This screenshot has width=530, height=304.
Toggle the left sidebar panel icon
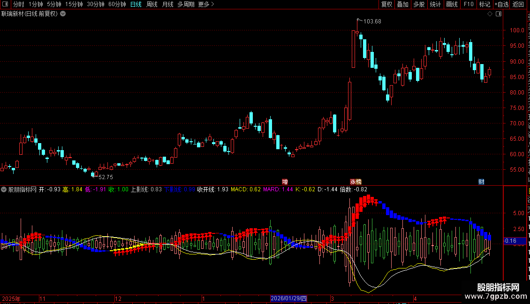pyautogui.click(x=5, y=4)
